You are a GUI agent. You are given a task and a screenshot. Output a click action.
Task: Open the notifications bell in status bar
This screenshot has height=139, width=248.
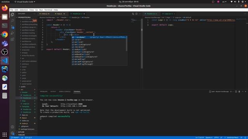[x=245, y=137]
